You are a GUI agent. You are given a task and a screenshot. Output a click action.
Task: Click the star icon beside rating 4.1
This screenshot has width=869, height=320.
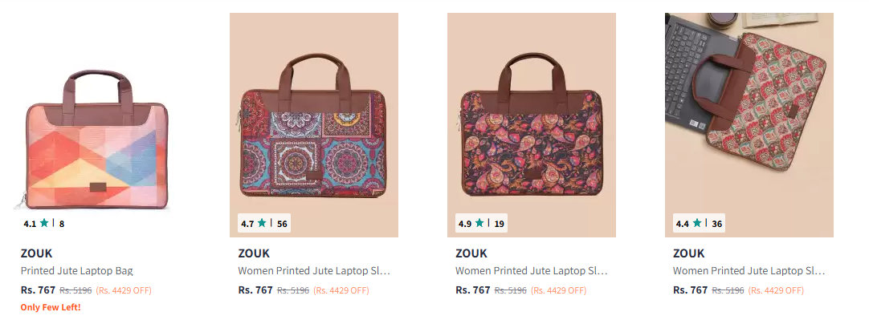point(44,223)
